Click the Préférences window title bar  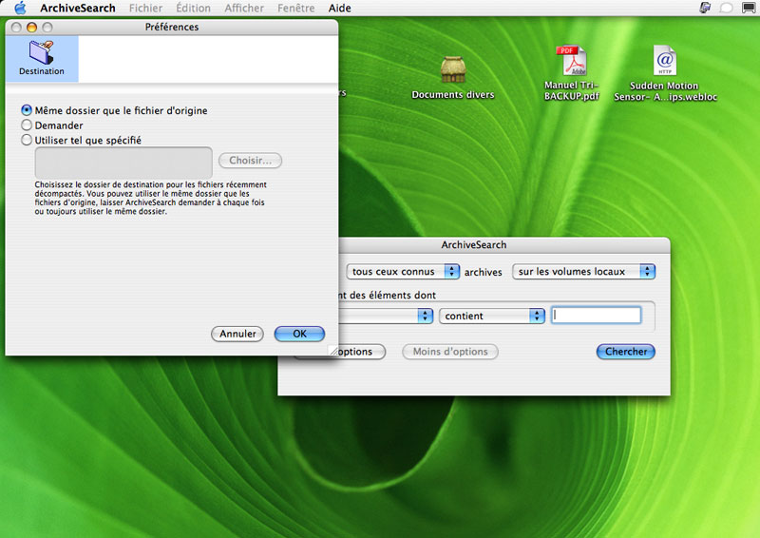(x=172, y=27)
